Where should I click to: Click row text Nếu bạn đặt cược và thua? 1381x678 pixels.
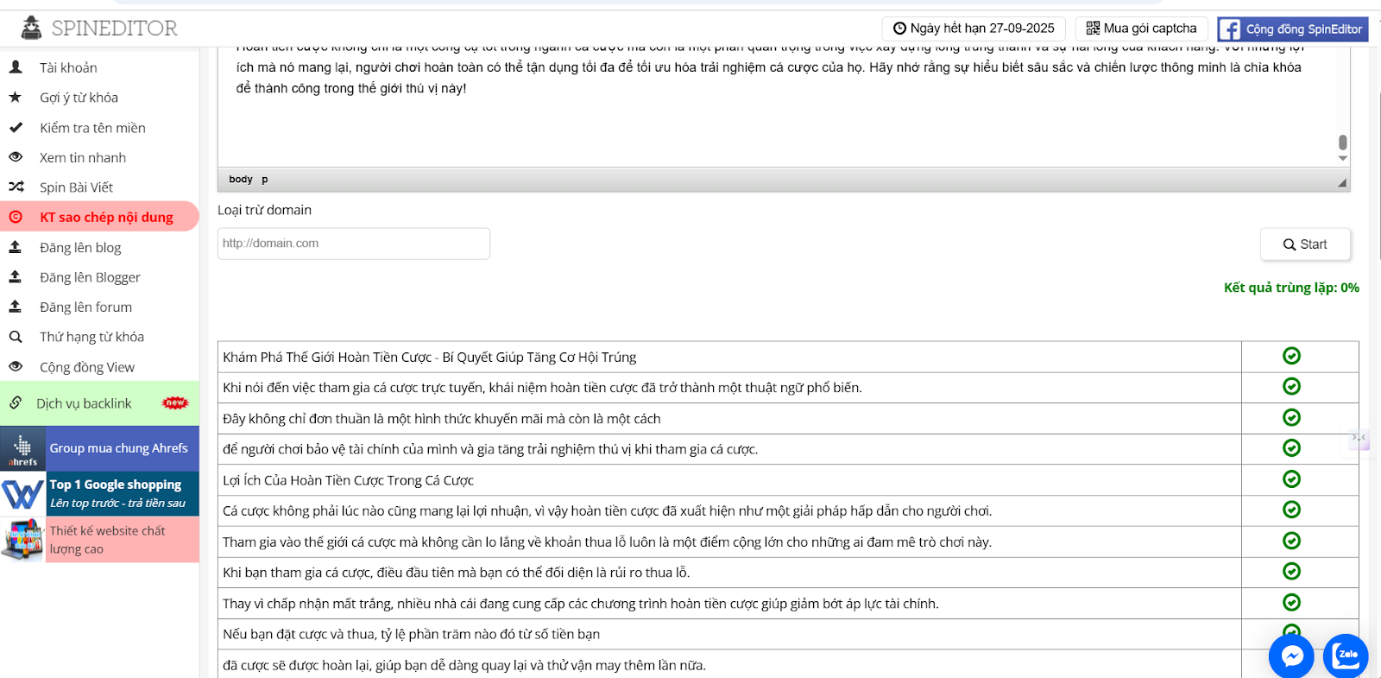411,634
